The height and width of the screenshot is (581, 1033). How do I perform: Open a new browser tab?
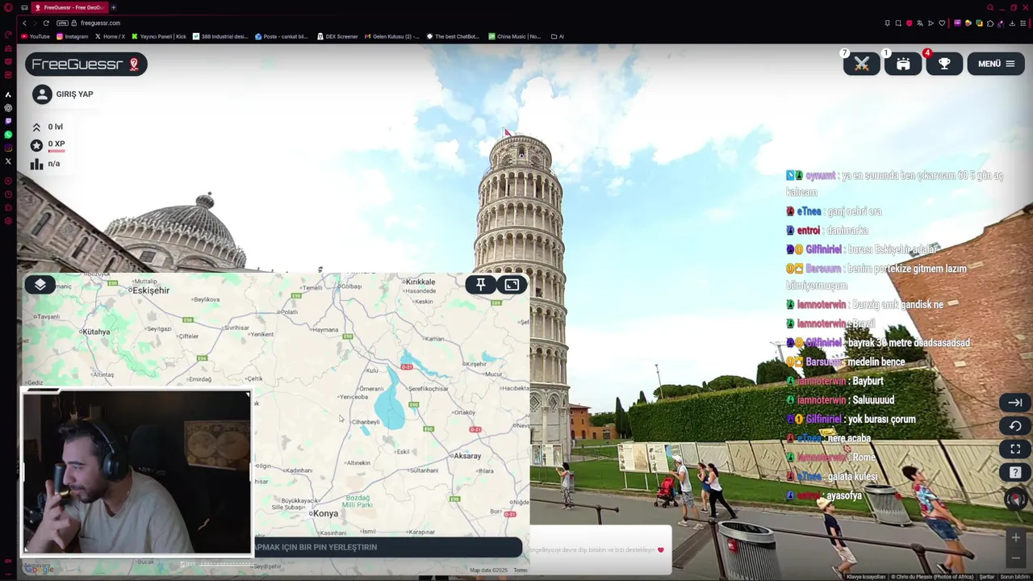coord(113,7)
